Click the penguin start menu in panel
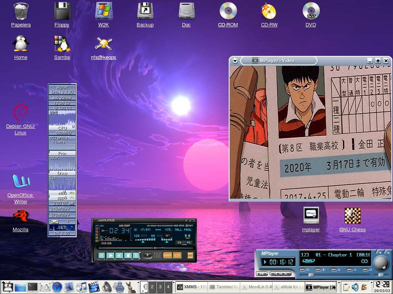Viewport: 393px width, 294px height. pos(8,287)
